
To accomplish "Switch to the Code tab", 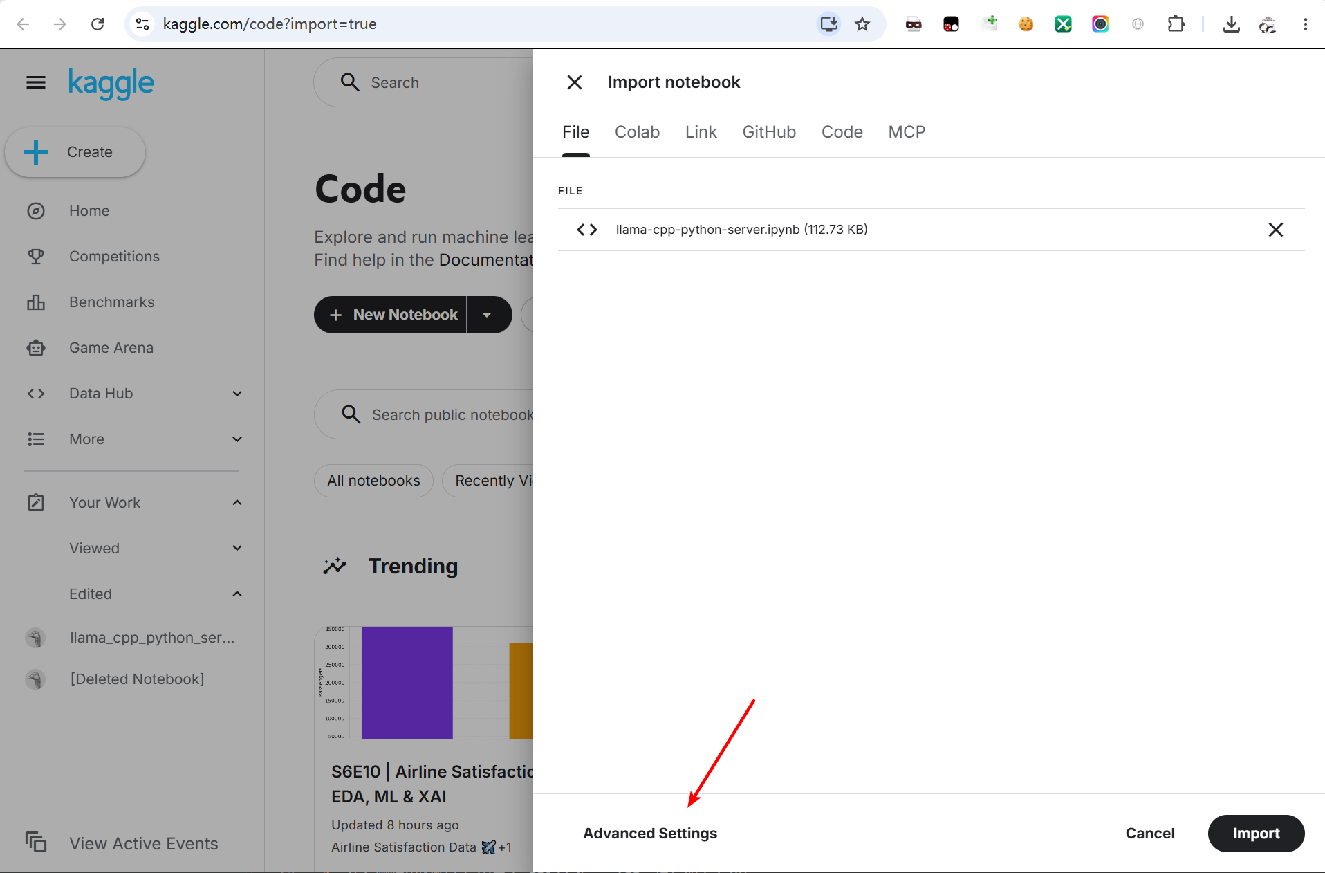I will point(842,132).
